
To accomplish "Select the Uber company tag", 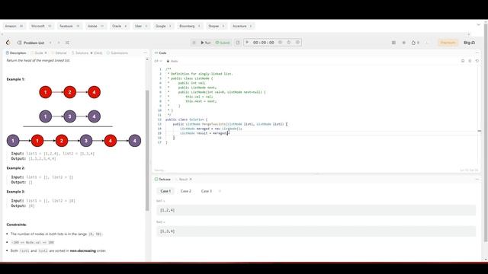I will [x=141, y=26].
